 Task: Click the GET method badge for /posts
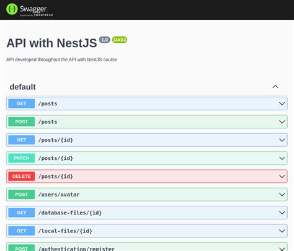click(x=22, y=103)
